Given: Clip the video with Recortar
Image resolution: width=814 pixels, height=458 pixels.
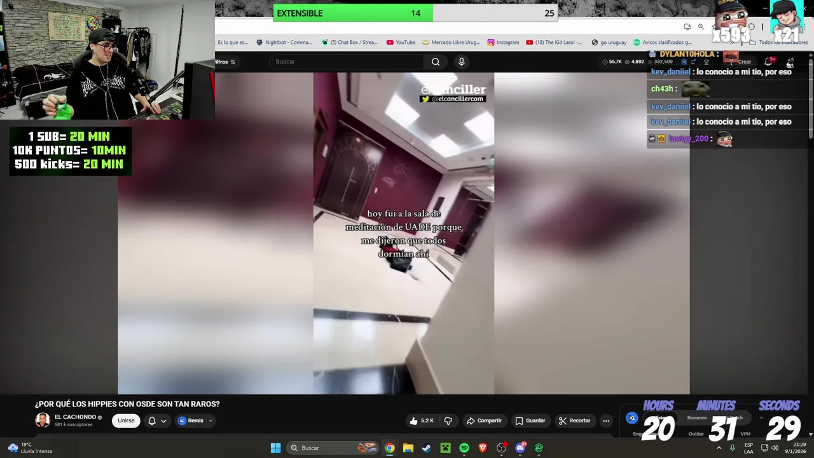Looking at the screenshot, I should click(575, 420).
